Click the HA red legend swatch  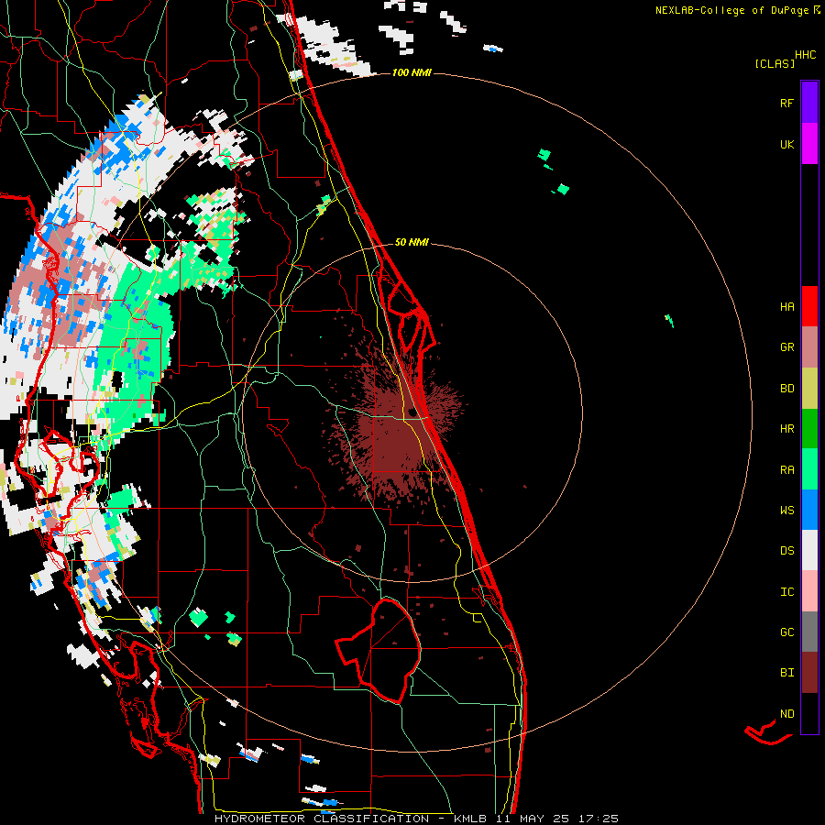click(x=809, y=306)
